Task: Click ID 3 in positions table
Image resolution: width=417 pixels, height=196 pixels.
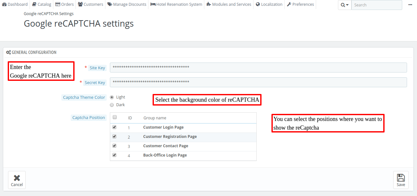Action: (x=129, y=147)
